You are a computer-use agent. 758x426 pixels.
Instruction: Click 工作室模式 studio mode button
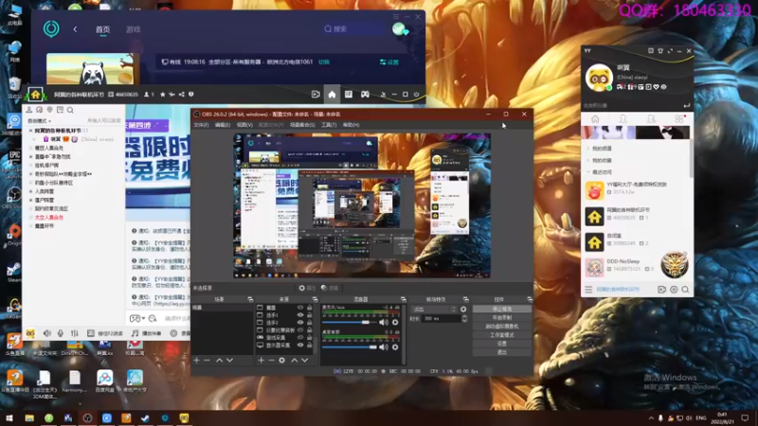[x=502, y=335]
